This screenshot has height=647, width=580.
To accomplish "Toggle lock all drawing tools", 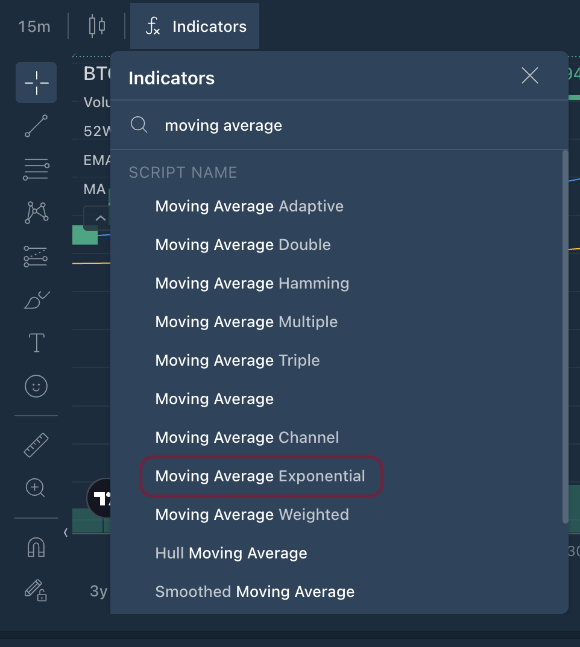I will (x=36, y=589).
